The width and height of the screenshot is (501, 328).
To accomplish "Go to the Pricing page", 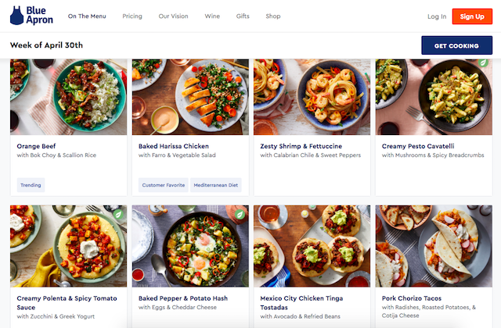I will pyautogui.click(x=132, y=16).
